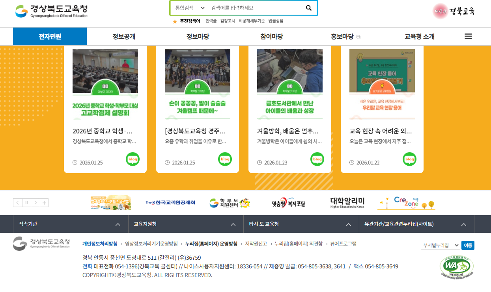The width and height of the screenshot is (491, 292).
Task: Expand the 타시·도 교육청 footer list
Action: pos(301,224)
